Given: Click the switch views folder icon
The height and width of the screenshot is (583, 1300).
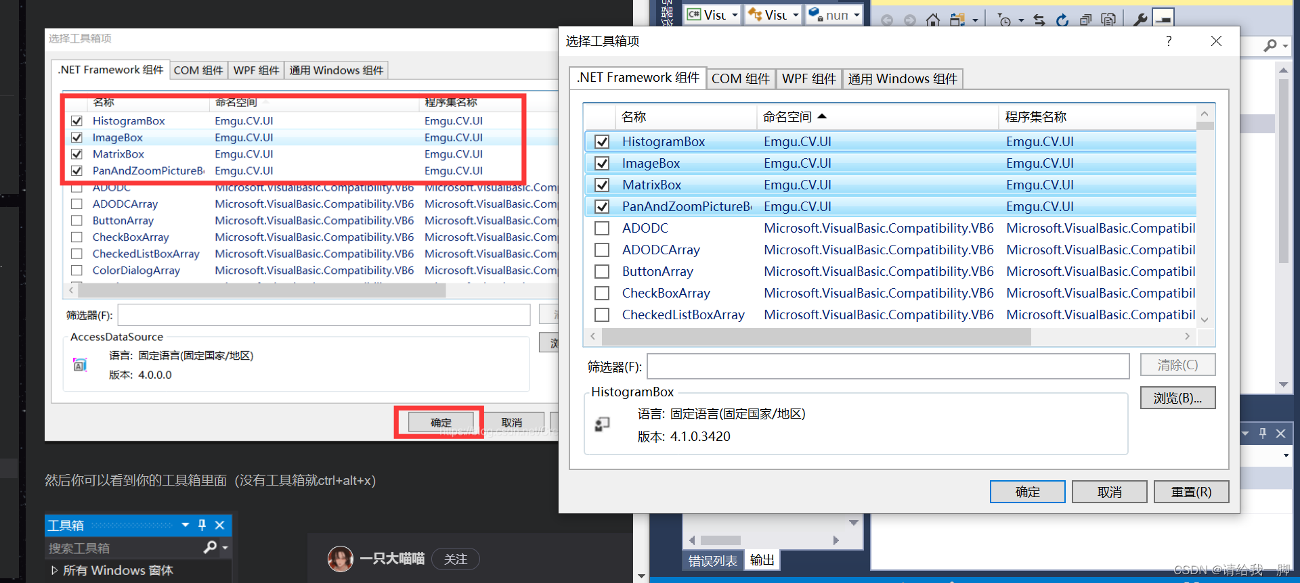Looking at the screenshot, I should pyautogui.click(x=957, y=20).
